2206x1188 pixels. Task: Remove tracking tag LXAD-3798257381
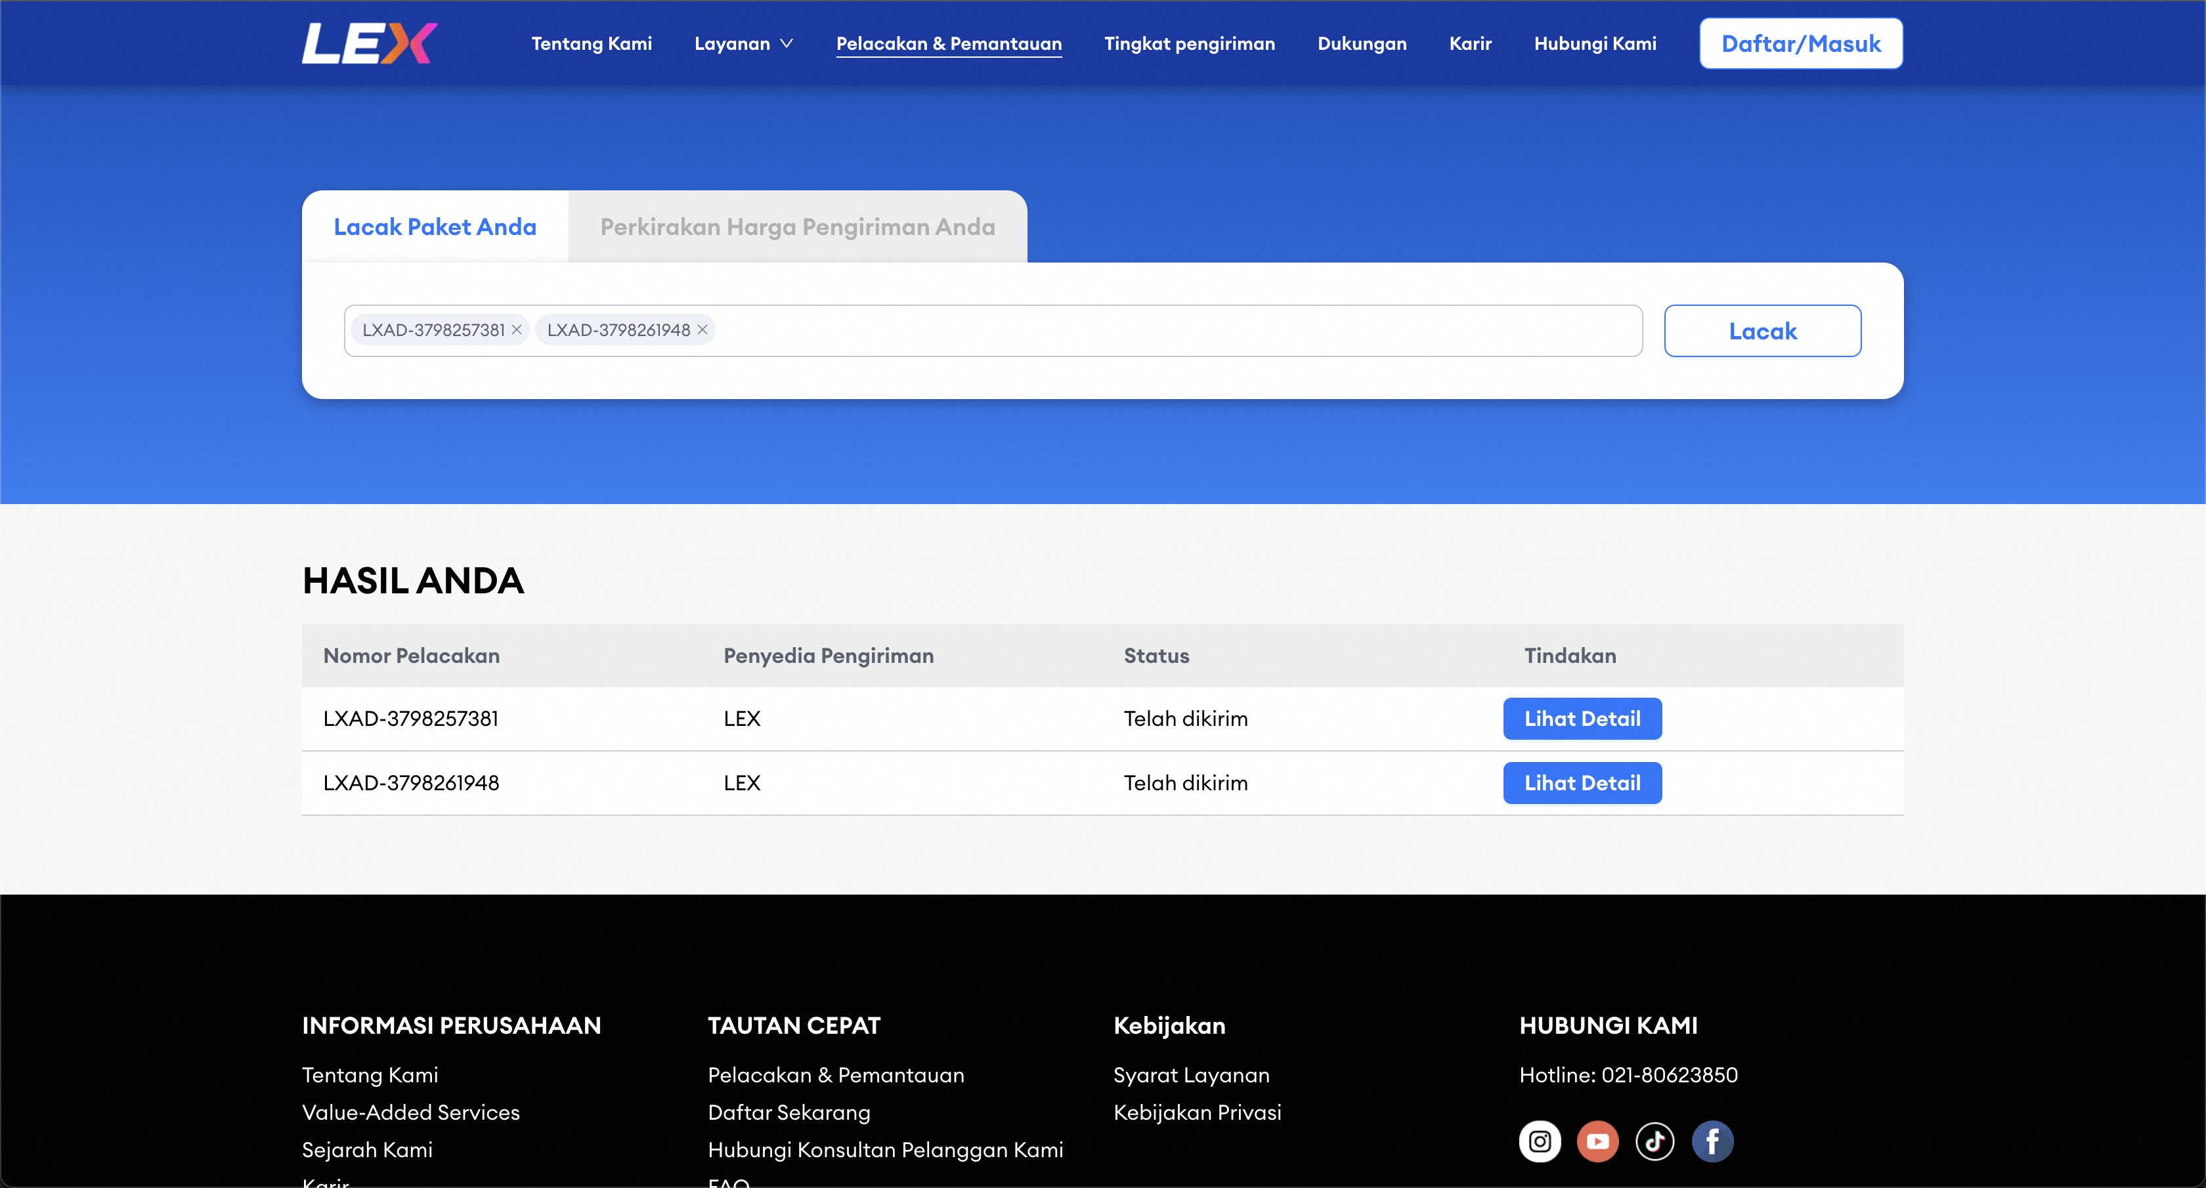coord(517,329)
